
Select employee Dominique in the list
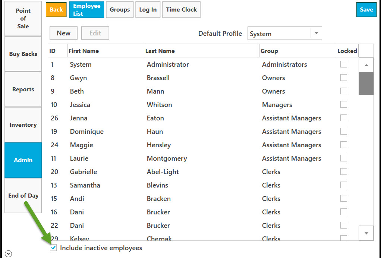[x=87, y=132]
